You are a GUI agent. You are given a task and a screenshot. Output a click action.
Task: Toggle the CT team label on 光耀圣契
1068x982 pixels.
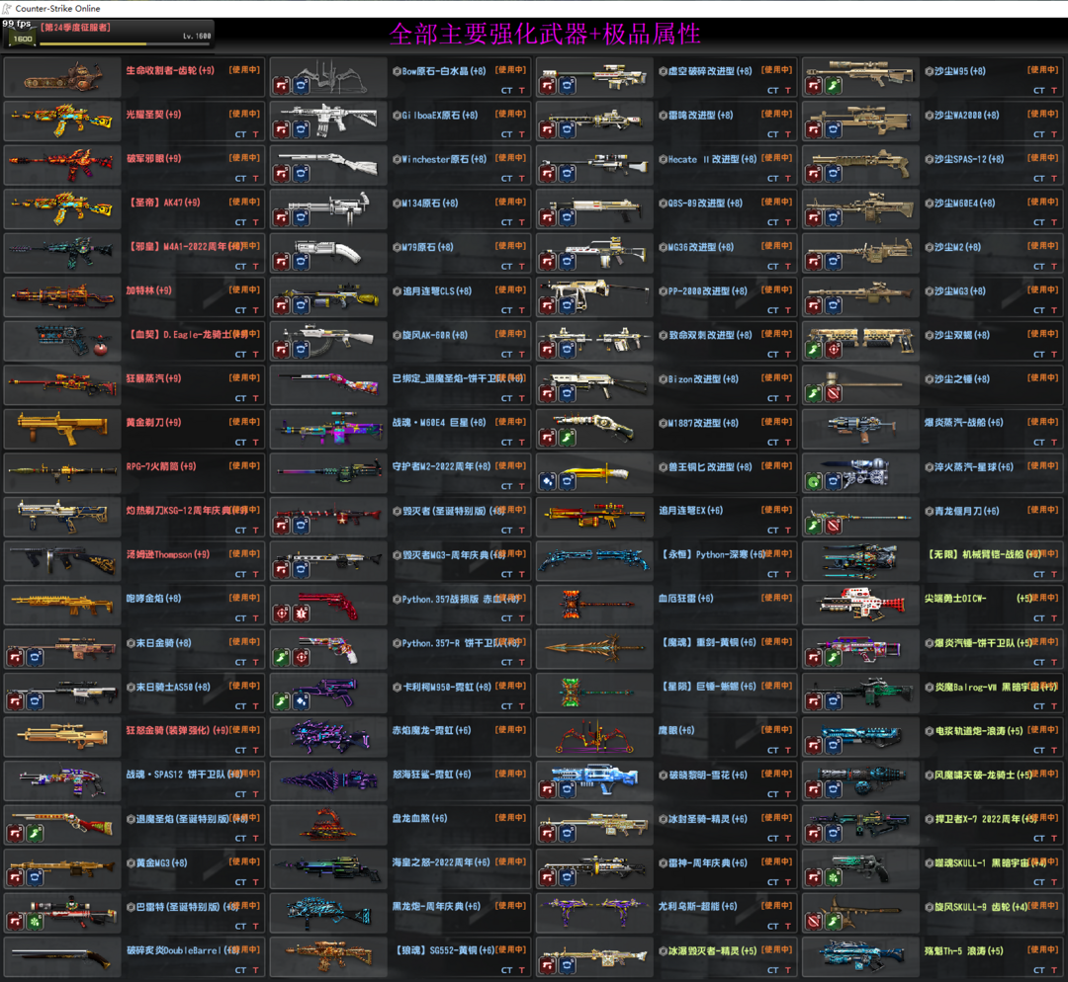coord(240,135)
